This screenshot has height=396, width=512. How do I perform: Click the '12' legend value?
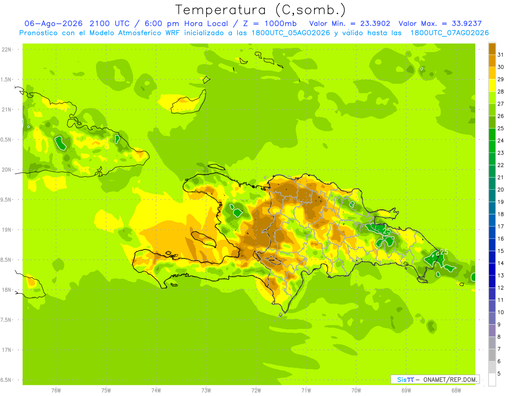click(500, 287)
